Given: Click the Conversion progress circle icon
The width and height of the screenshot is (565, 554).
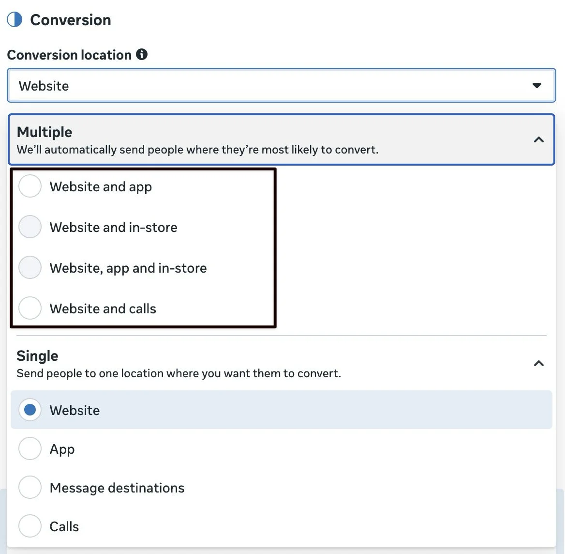Looking at the screenshot, I should (15, 20).
